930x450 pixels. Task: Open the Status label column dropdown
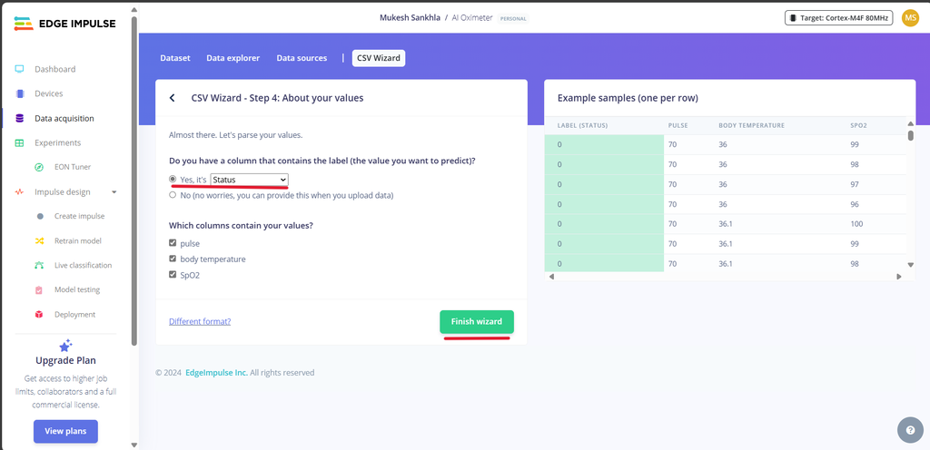pyautogui.click(x=249, y=180)
